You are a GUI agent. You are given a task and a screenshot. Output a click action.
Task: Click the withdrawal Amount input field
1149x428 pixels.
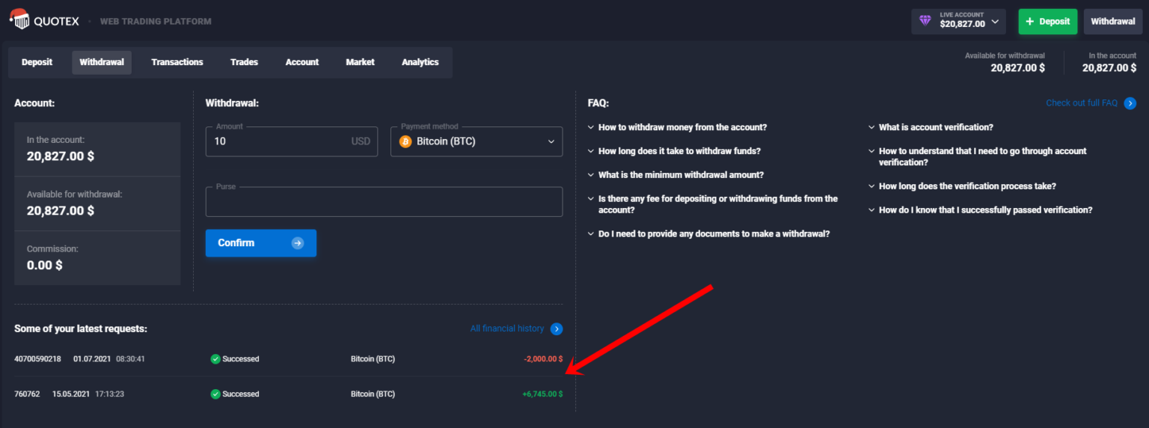point(281,141)
